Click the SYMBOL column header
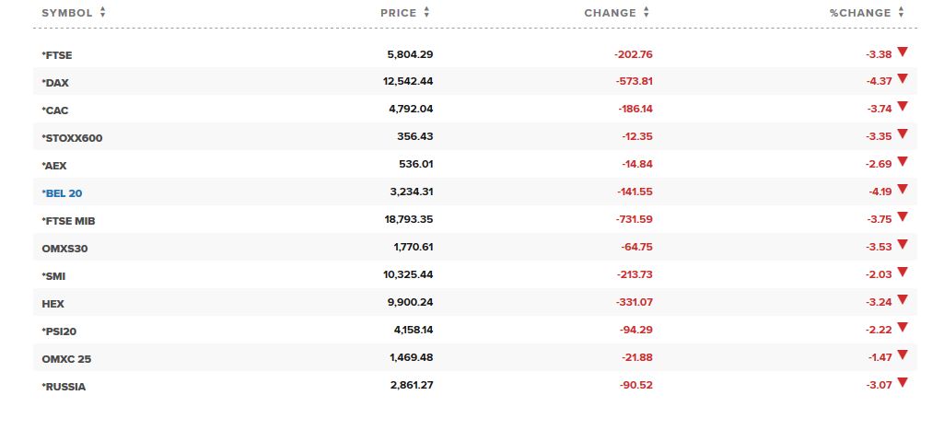 tap(67, 13)
